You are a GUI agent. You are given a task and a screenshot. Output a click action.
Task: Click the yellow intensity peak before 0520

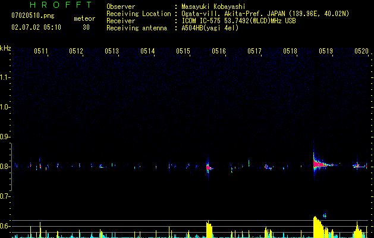358,230
